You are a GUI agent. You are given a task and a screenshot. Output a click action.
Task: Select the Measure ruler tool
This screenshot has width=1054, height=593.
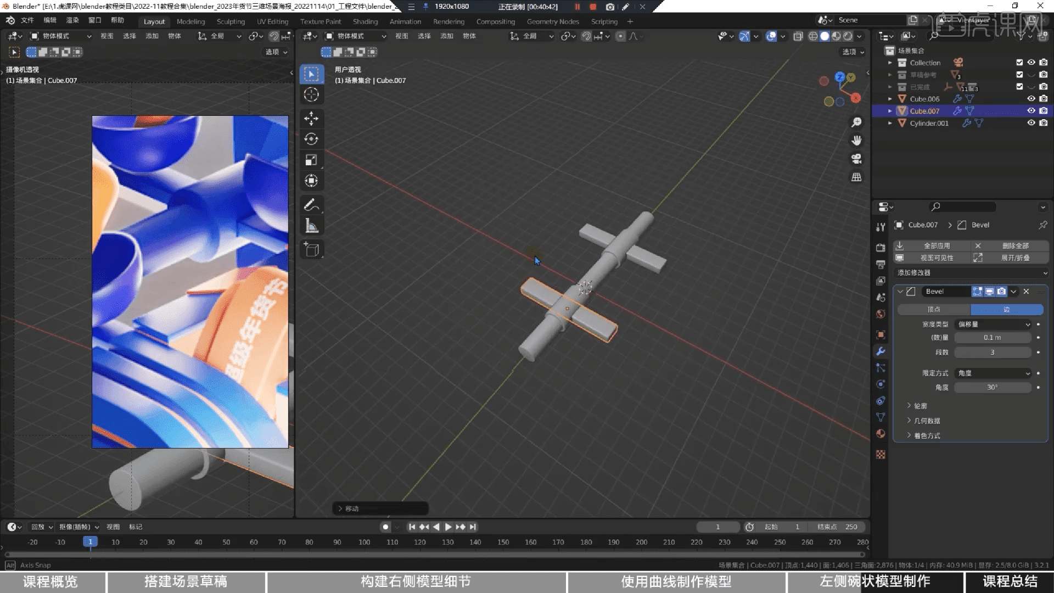311,226
